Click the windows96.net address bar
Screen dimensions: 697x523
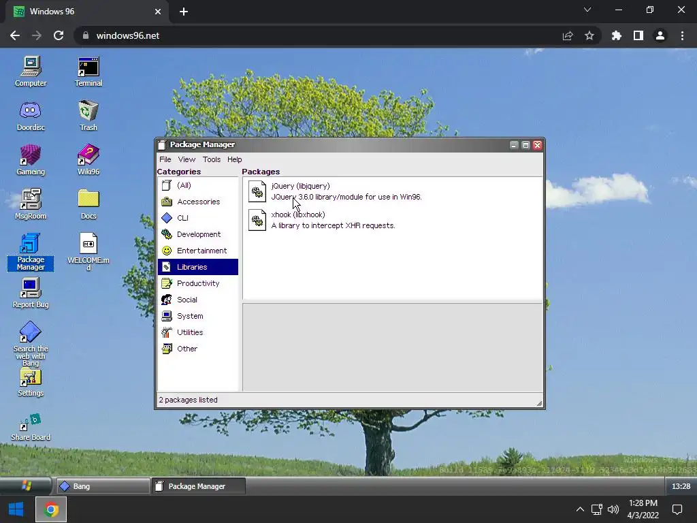click(320, 35)
